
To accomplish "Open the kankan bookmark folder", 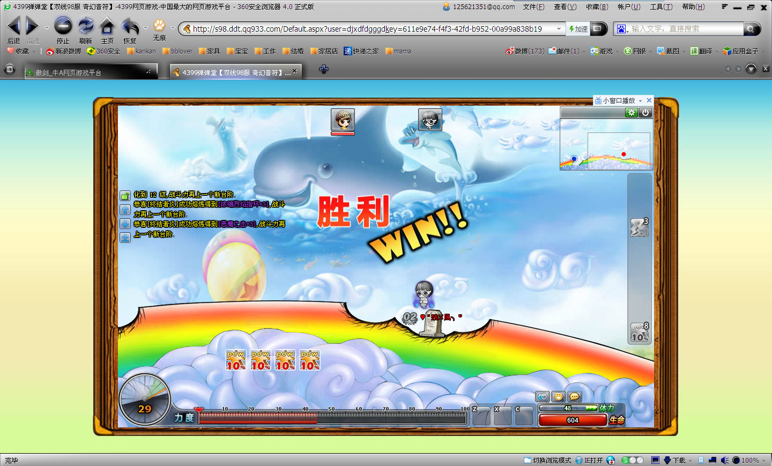I will coord(141,51).
